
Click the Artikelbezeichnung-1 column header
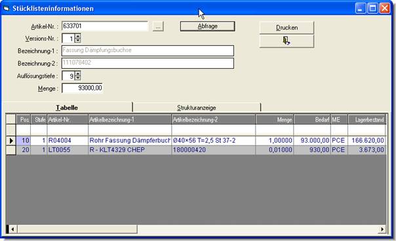pos(130,119)
